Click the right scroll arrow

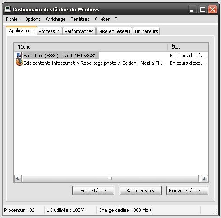click(204, 178)
